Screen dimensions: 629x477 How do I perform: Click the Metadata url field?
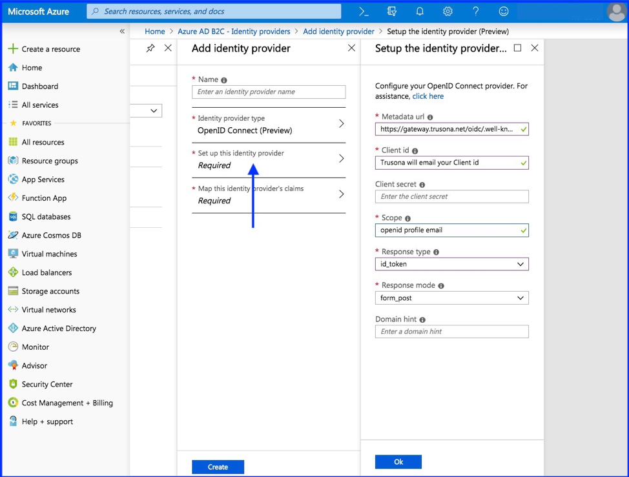pos(451,129)
